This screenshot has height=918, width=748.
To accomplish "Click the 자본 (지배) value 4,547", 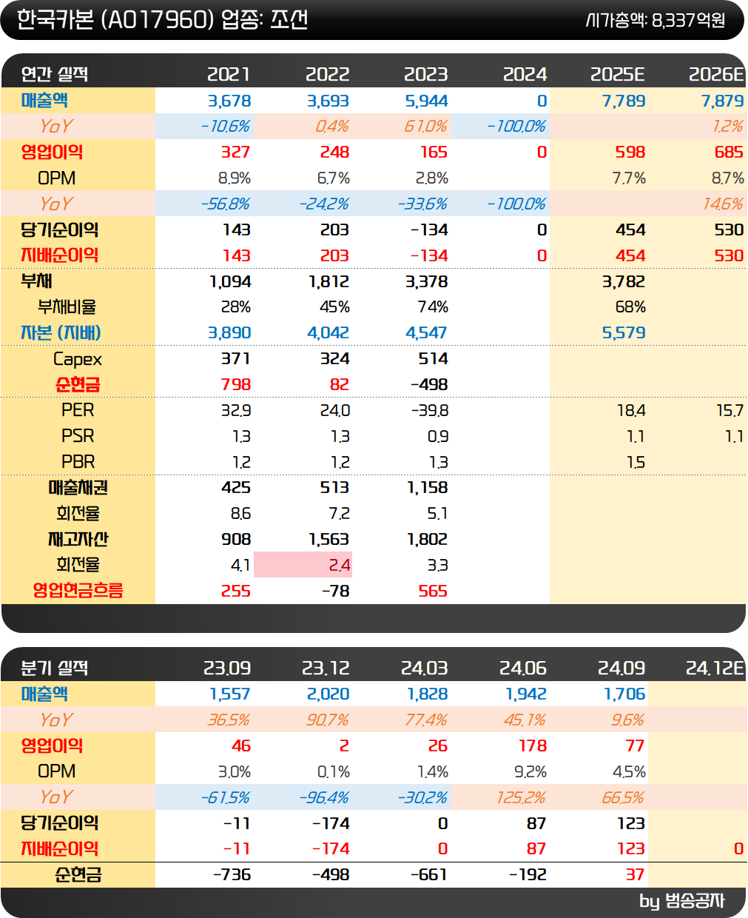I will click(x=426, y=332).
